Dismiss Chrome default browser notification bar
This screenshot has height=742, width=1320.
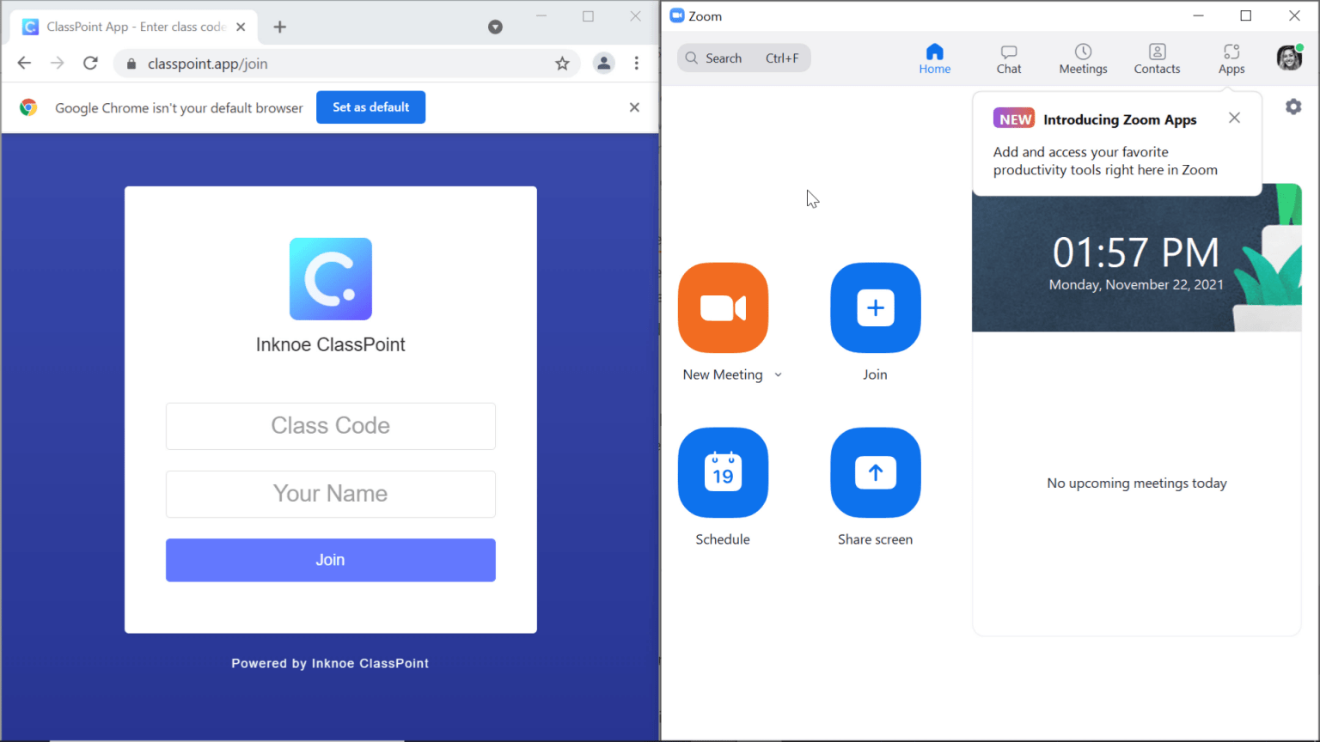634,107
